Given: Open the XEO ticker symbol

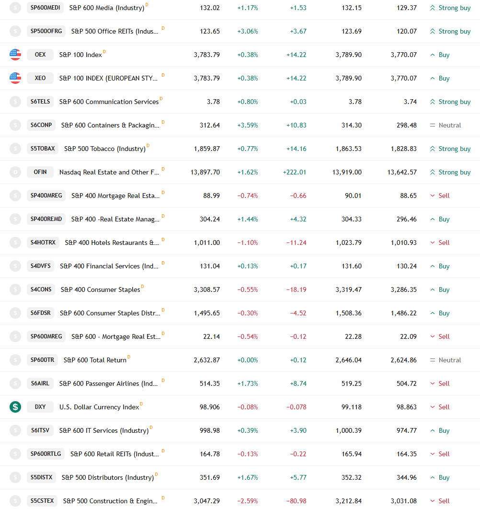Looking at the screenshot, I should point(40,78).
